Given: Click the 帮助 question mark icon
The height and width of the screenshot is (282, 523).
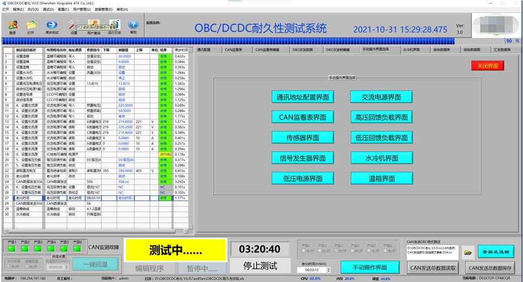Looking at the screenshot, I should point(133,25).
